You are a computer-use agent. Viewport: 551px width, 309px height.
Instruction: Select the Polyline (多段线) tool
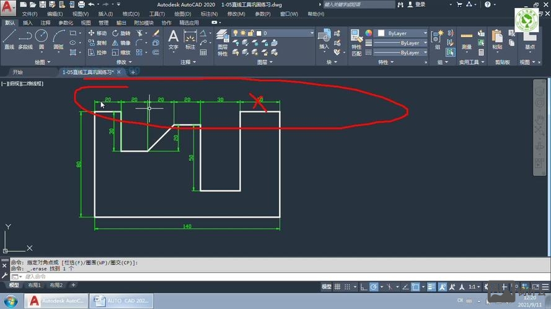tap(25, 39)
